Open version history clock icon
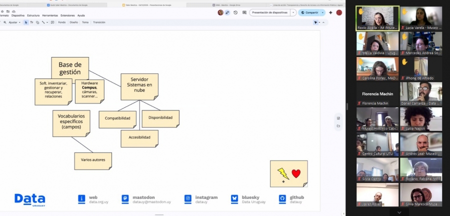 (235, 12)
